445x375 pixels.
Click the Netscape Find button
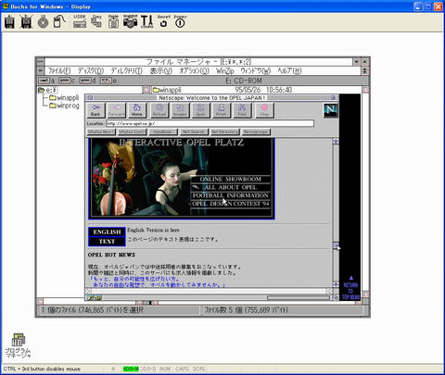tap(242, 110)
